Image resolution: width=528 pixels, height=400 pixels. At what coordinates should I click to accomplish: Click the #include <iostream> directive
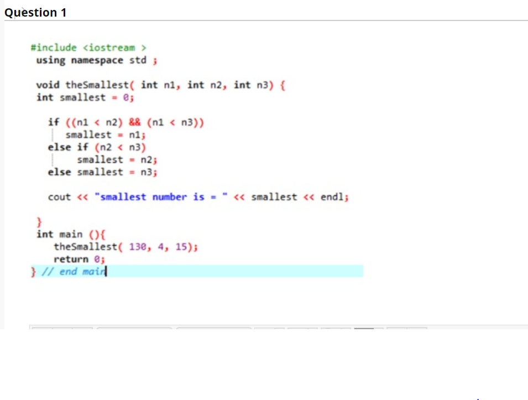[88, 48]
